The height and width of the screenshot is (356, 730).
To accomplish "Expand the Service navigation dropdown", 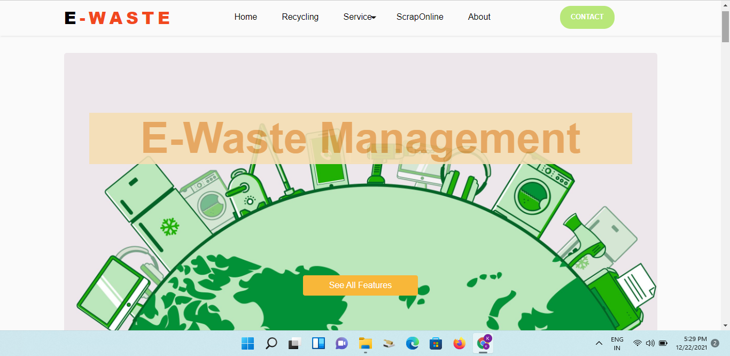I will (359, 17).
